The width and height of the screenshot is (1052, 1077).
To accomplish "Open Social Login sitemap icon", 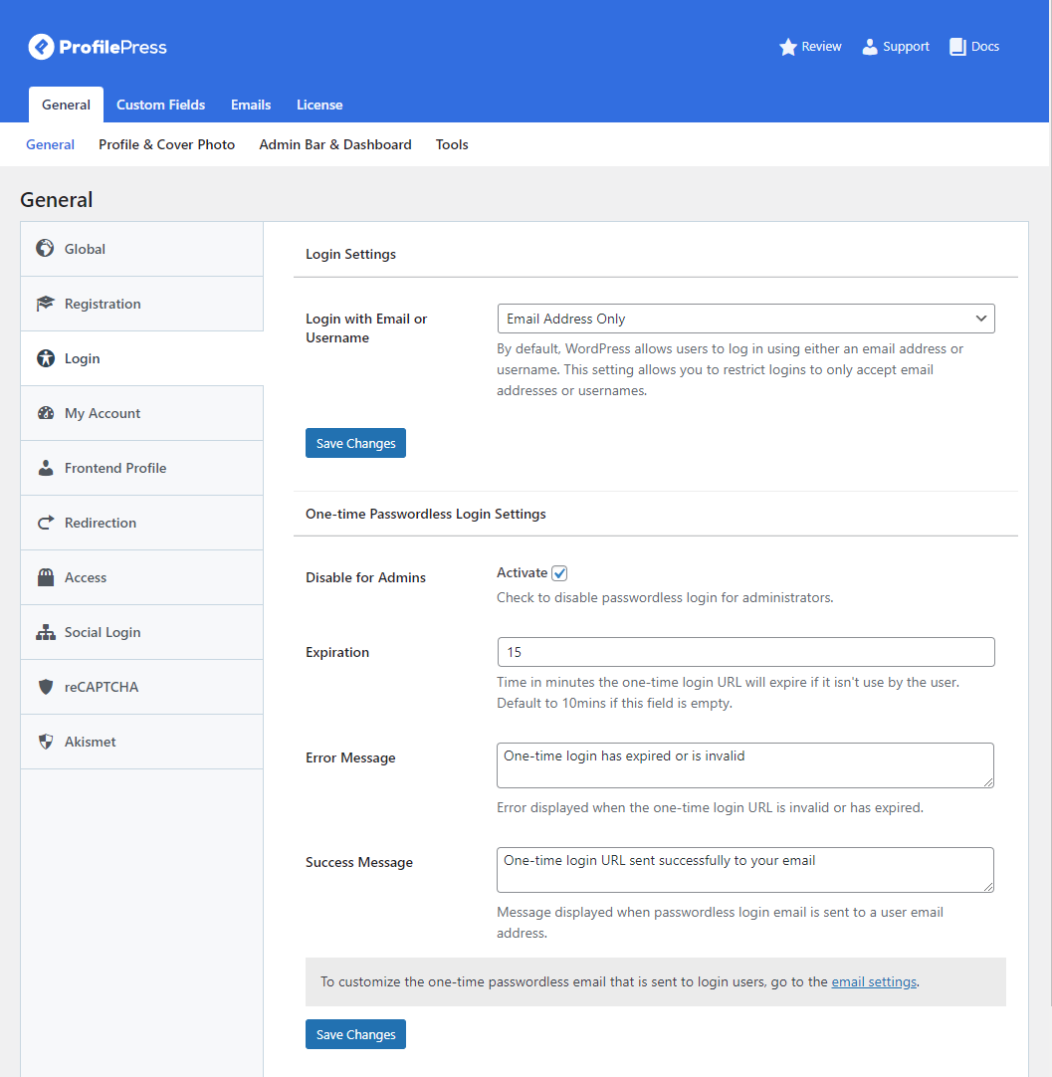I will click(45, 632).
